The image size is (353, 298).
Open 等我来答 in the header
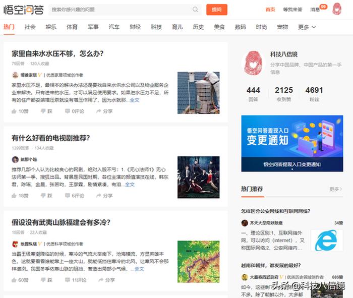[x=292, y=10]
